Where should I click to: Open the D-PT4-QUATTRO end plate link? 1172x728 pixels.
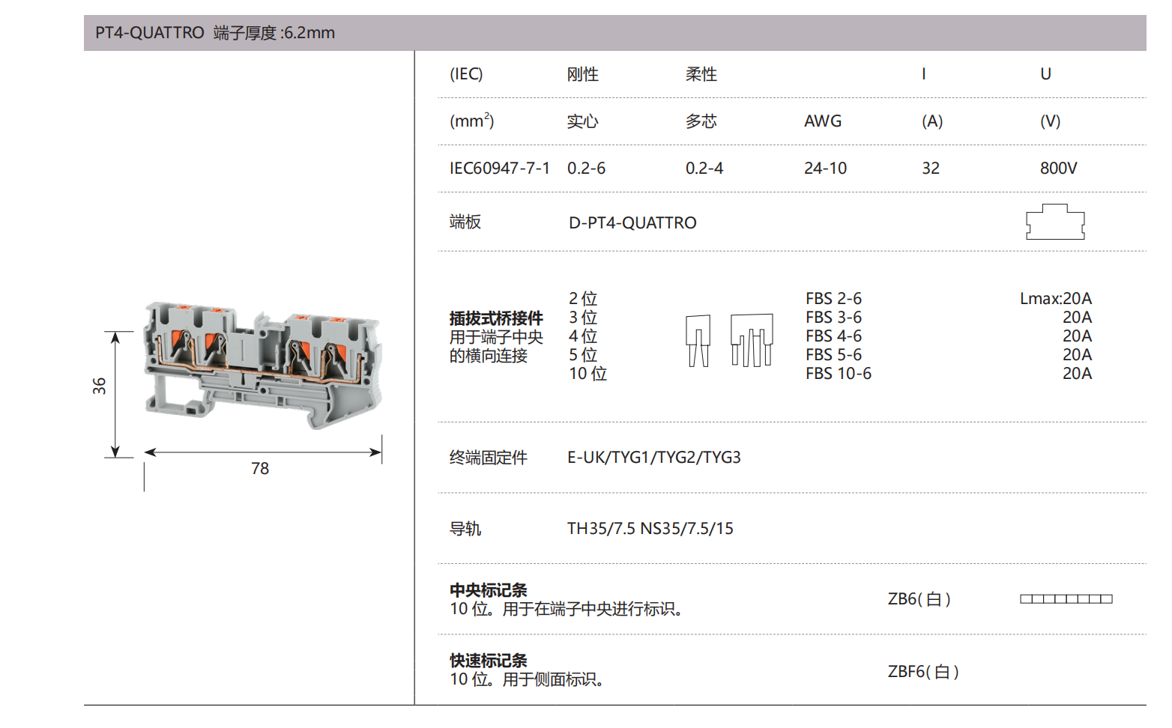pos(633,222)
